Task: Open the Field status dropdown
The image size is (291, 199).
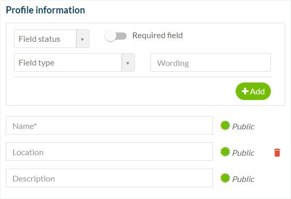Action: (52, 39)
